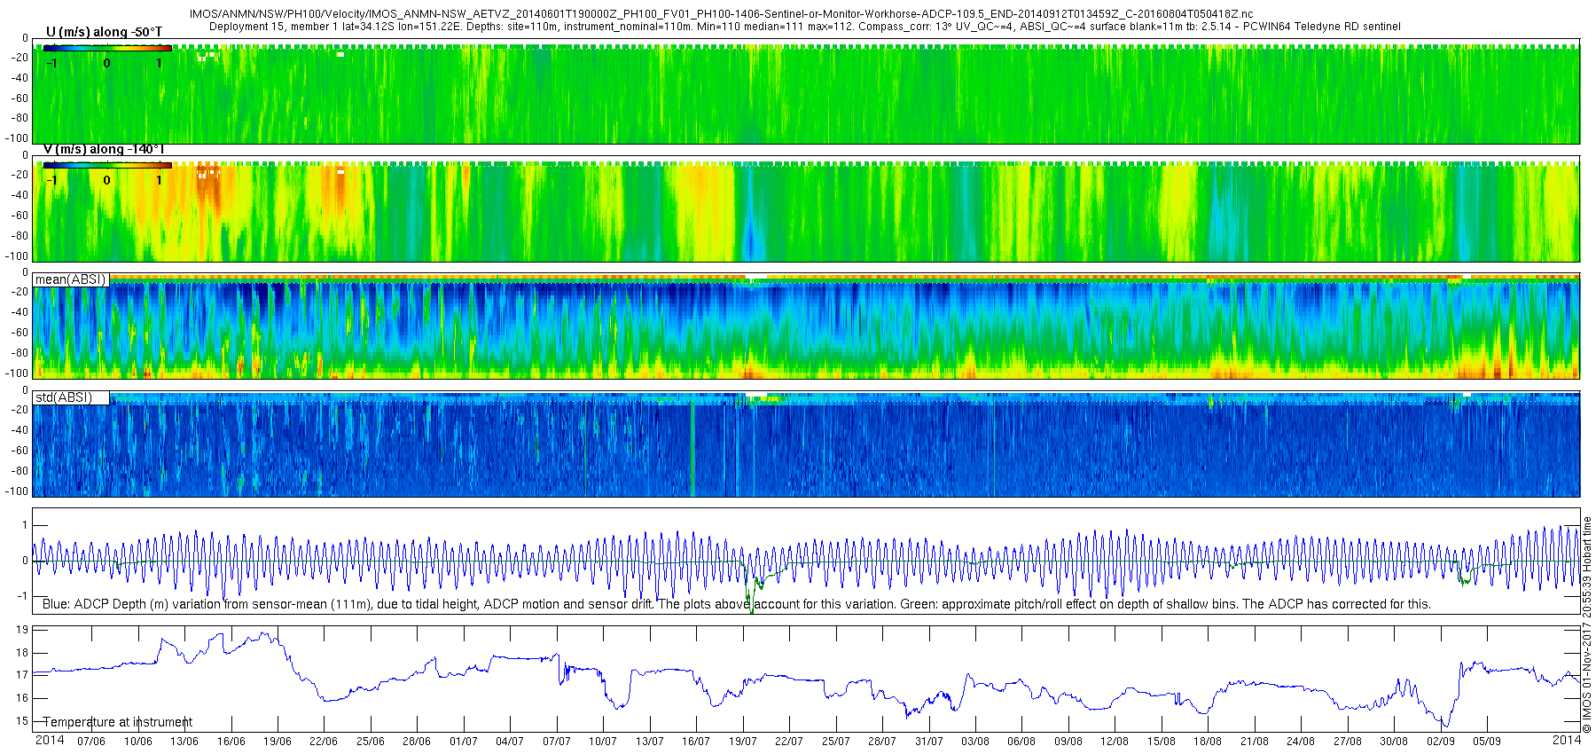This screenshot has width=1596, height=754.
Task: Click the 'U (m/s) along -50°T' title
Action: coord(104,32)
